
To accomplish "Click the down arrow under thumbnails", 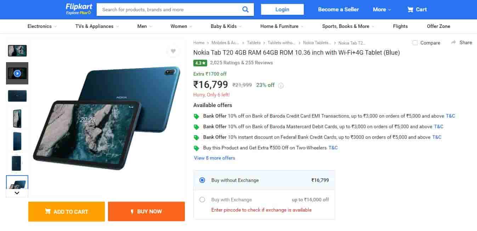I will coord(17,193).
